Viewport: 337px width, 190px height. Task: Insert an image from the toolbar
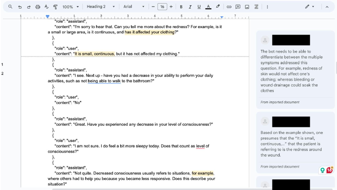tap(247, 7)
